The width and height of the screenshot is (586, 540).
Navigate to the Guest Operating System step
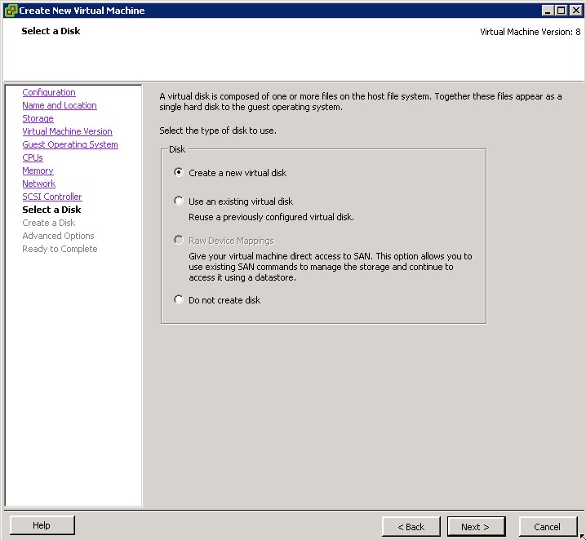click(70, 145)
